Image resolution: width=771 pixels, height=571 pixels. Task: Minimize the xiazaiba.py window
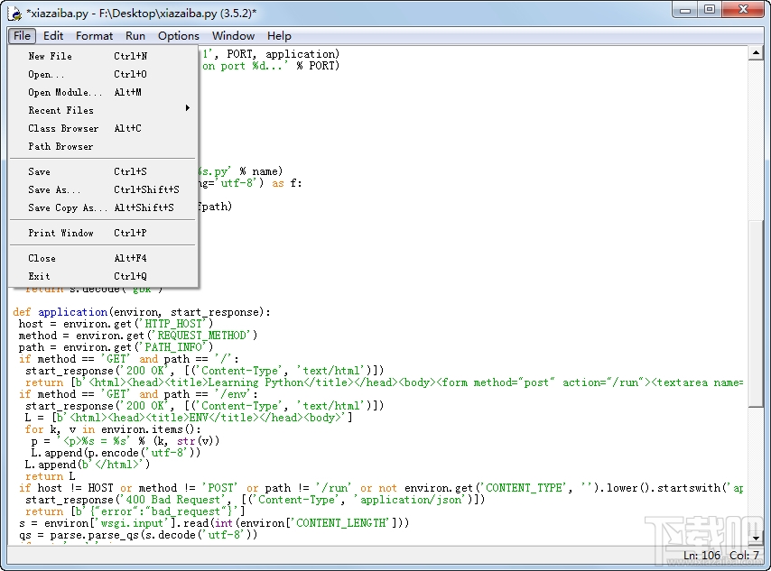pyautogui.click(x=685, y=10)
